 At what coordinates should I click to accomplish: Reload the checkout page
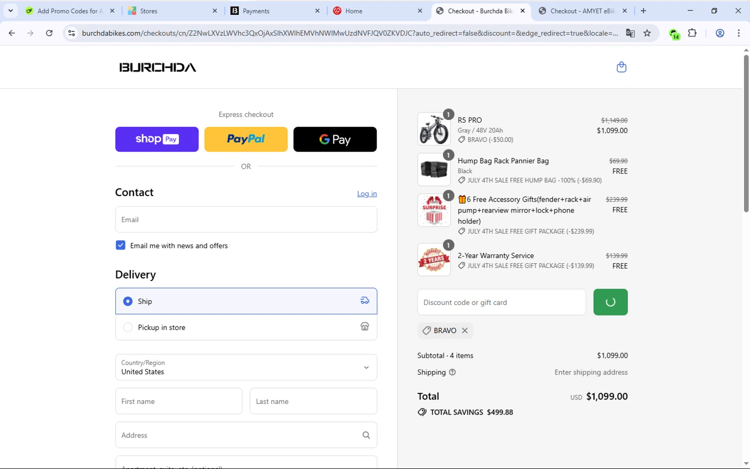(49, 33)
